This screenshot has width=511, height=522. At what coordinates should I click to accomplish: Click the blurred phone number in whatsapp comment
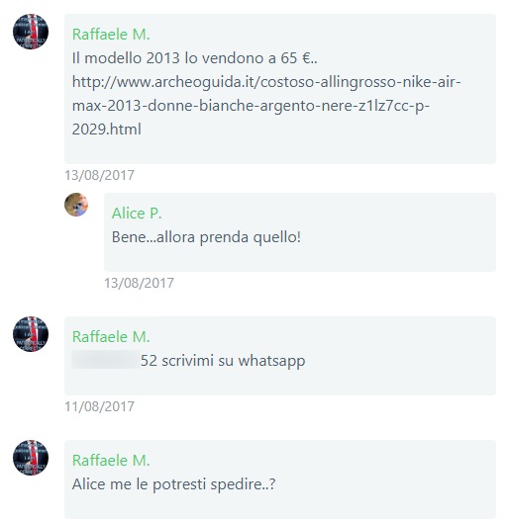(x=105, y=360)
